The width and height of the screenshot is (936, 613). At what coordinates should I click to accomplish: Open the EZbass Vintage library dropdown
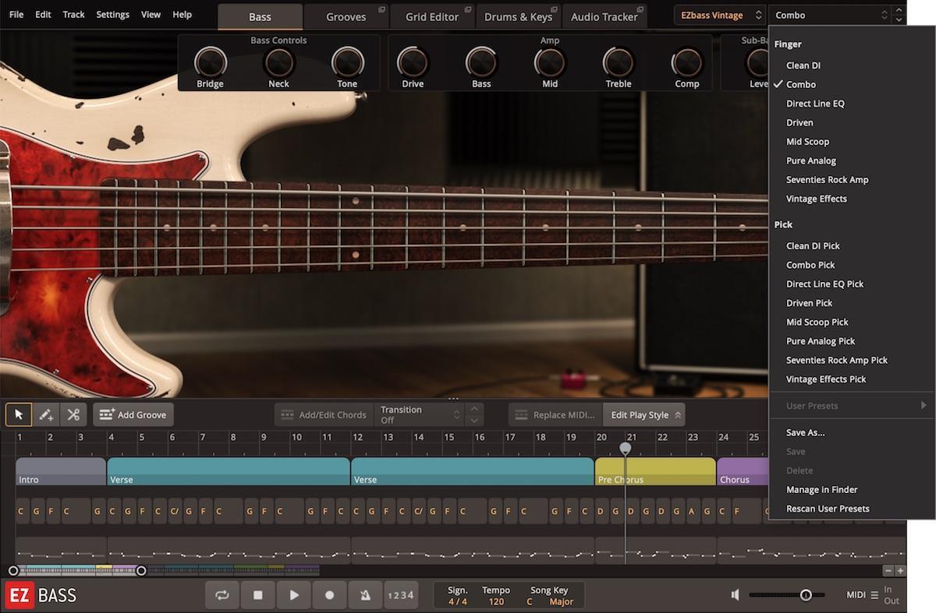pyautogui.click(x=718, y=14)
